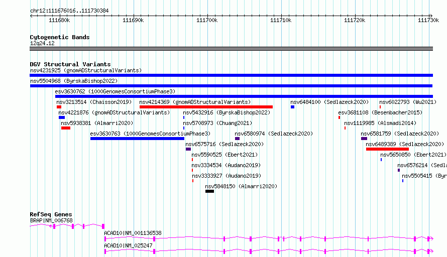Click the nsv5848150 Almarri2020 label

click(x=241, y=186)
